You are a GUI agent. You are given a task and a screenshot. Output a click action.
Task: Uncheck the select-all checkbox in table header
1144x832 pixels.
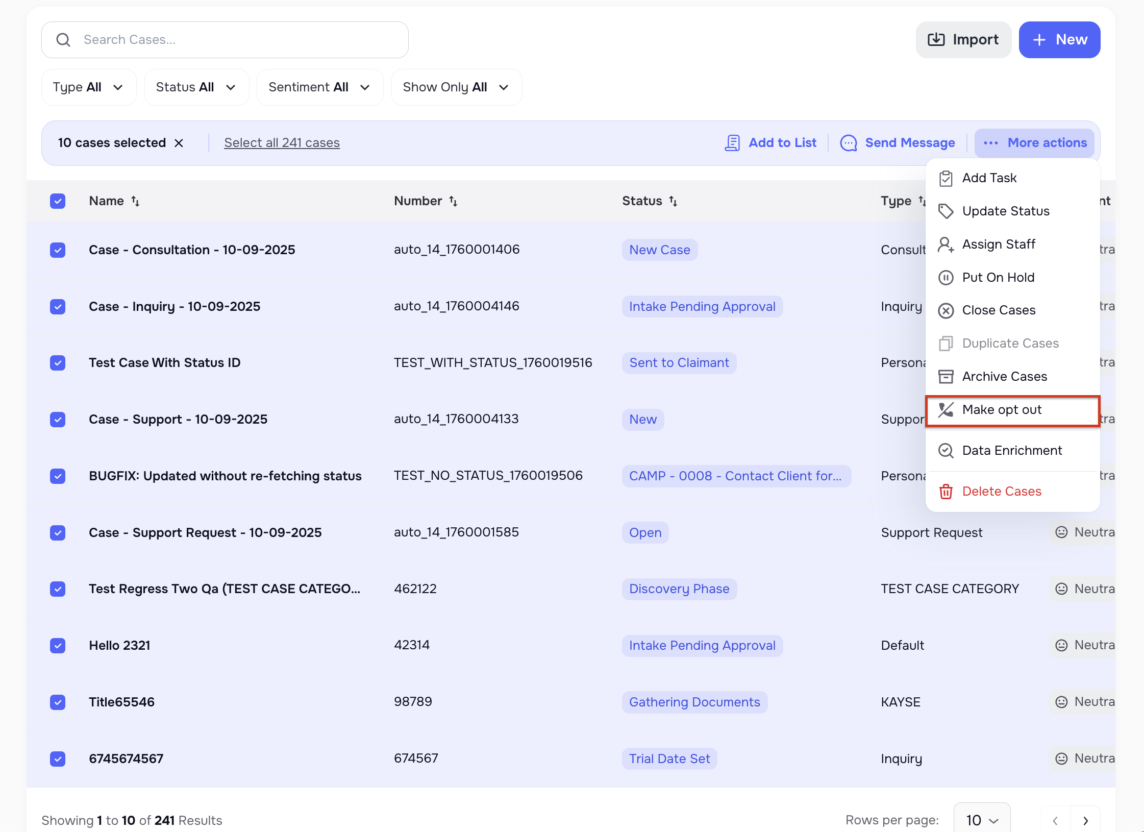pyautogui.click(x=58, y=201)
